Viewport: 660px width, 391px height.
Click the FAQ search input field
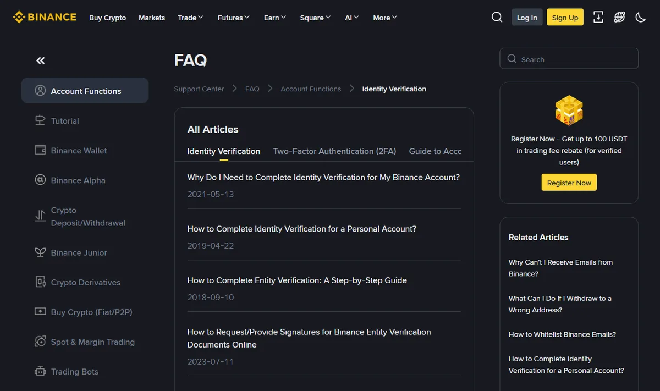[569, 59]
